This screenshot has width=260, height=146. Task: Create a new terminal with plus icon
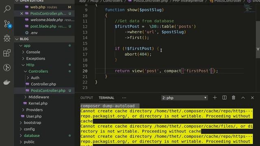[215, 98]
